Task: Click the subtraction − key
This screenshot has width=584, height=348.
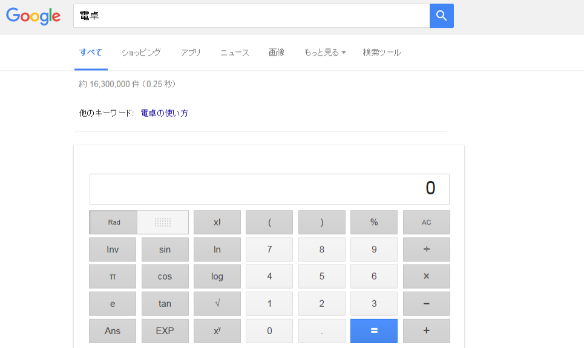Action: (x=427, y=304)
